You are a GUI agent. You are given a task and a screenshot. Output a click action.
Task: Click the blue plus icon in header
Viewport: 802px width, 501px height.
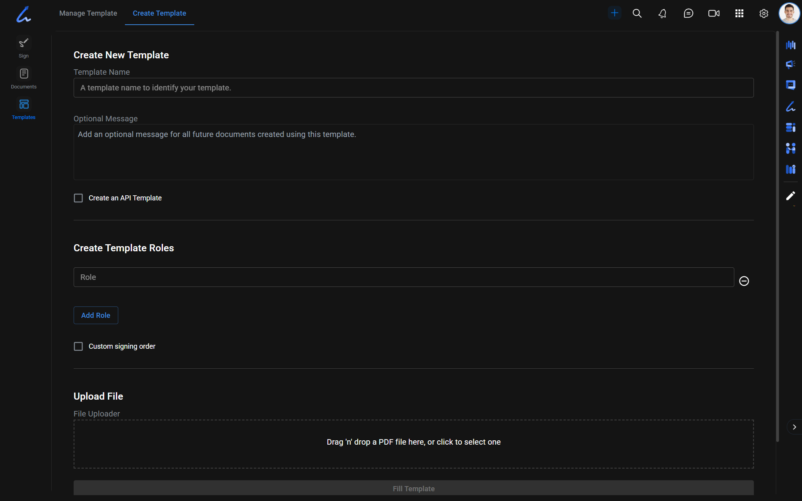(614, 13)
